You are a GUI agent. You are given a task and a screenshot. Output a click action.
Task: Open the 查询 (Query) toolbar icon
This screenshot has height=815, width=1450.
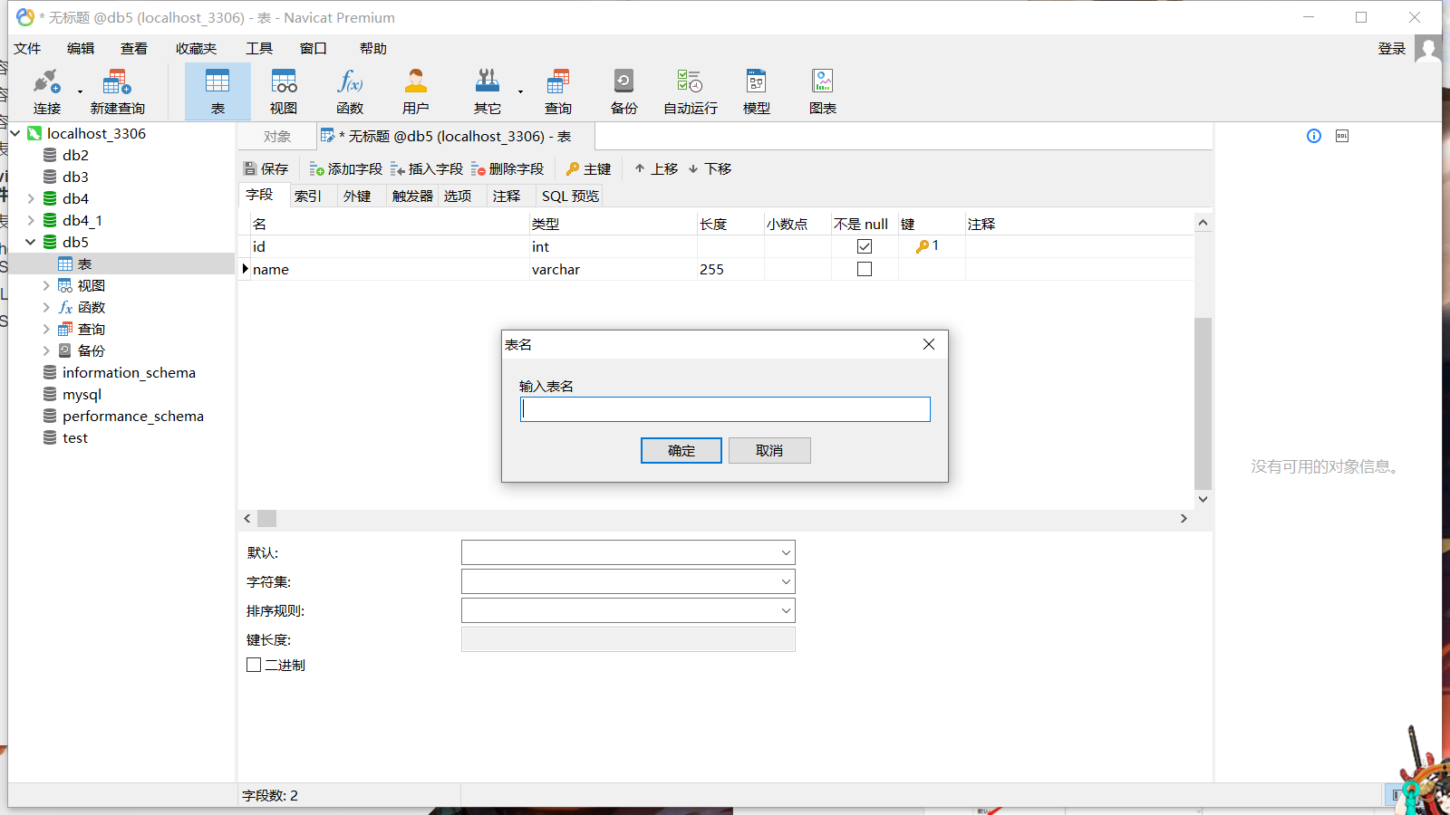pos(558,91)
